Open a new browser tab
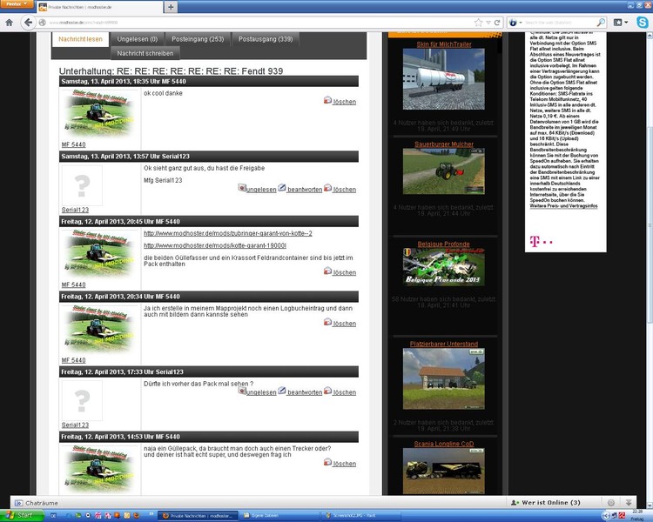The width and height of the screenshot is (653, 522). pyautogui.click(x=171, y=7)
